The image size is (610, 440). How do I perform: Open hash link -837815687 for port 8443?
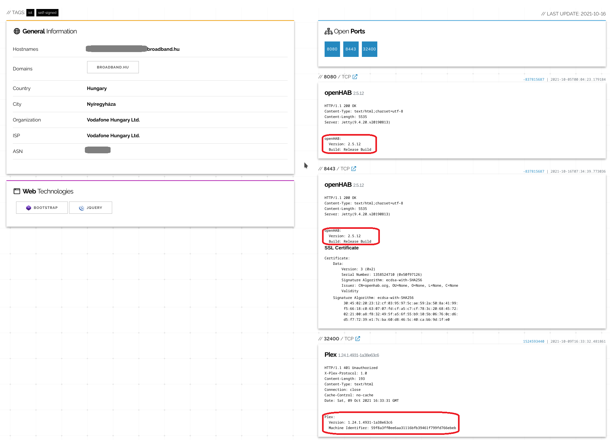click(534, 171)
